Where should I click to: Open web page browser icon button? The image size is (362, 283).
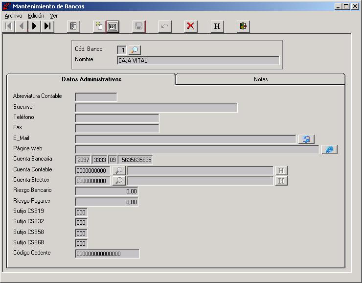(x=329, y=149)
